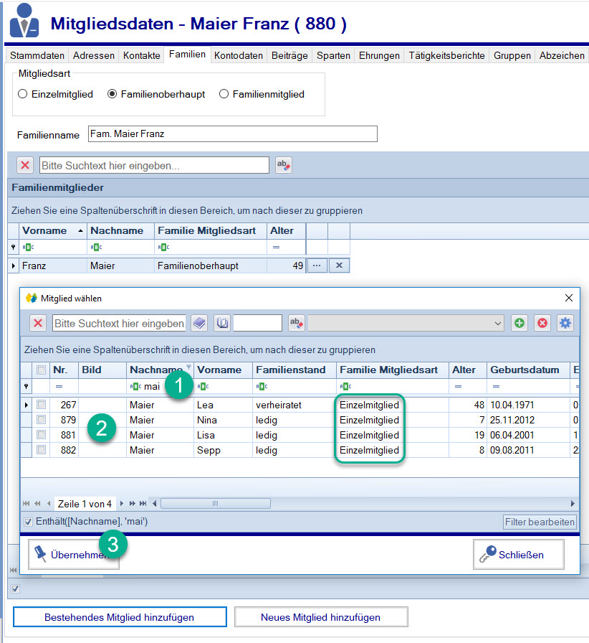This screenshot has width=589, height=643.
Task: Click the ab eraser icon beside the family search
Action: [x=284, y=165]
